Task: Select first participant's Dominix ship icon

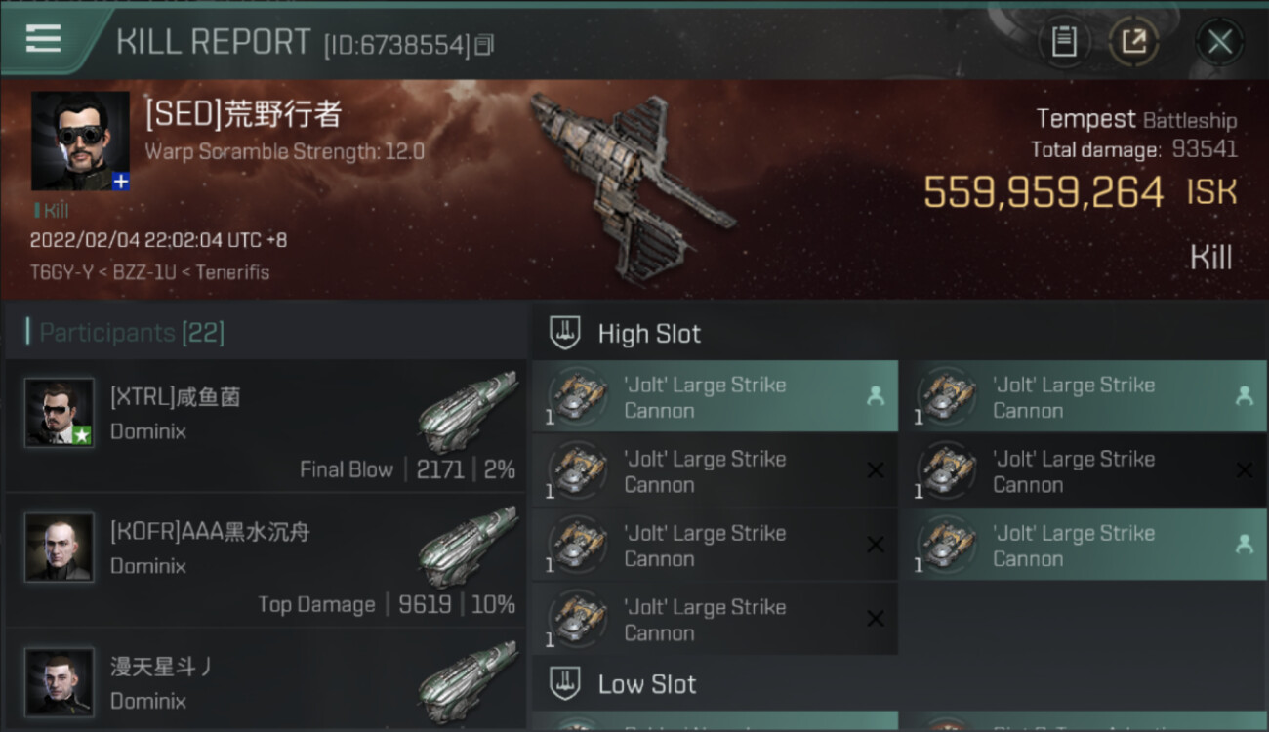Action: click(468, 411)
